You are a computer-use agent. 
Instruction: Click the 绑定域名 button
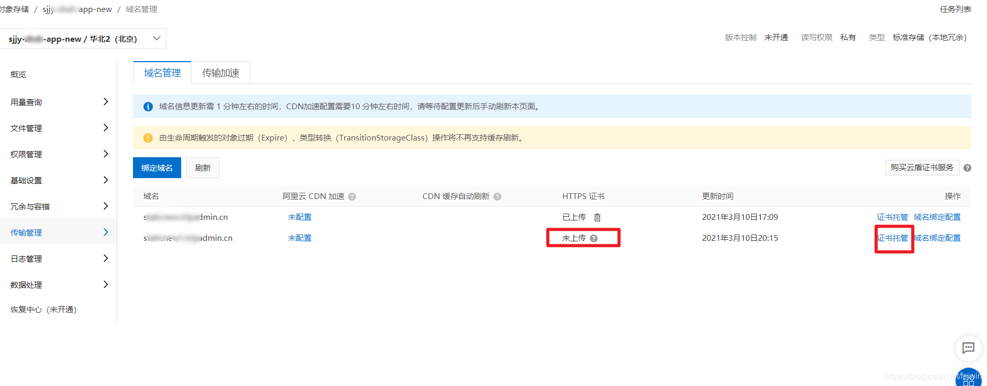[157, 168]
